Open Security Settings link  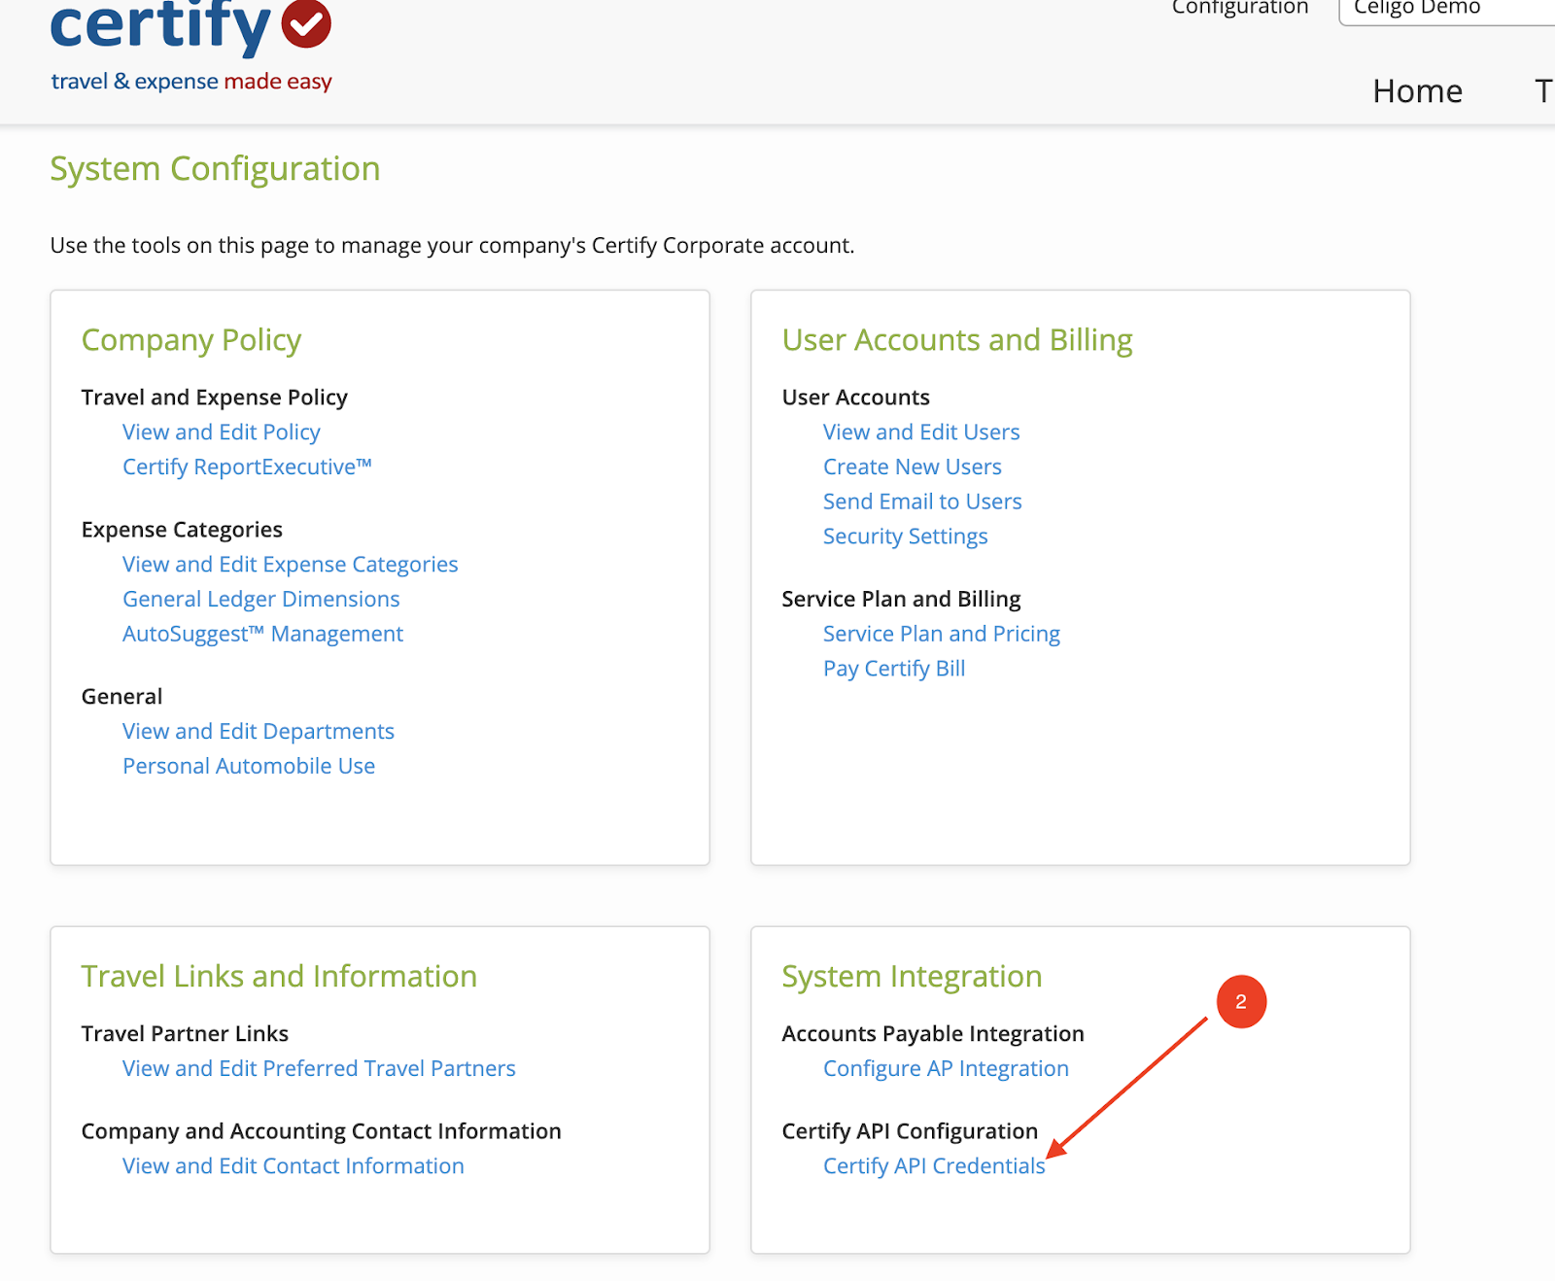906,537
